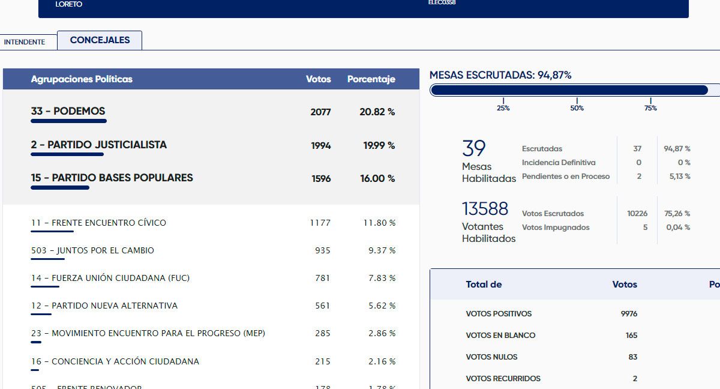This screenshot has width=720, height=389.
Task: Click the 13588 Votantes Habilitados figure
Action: [485, 209]
